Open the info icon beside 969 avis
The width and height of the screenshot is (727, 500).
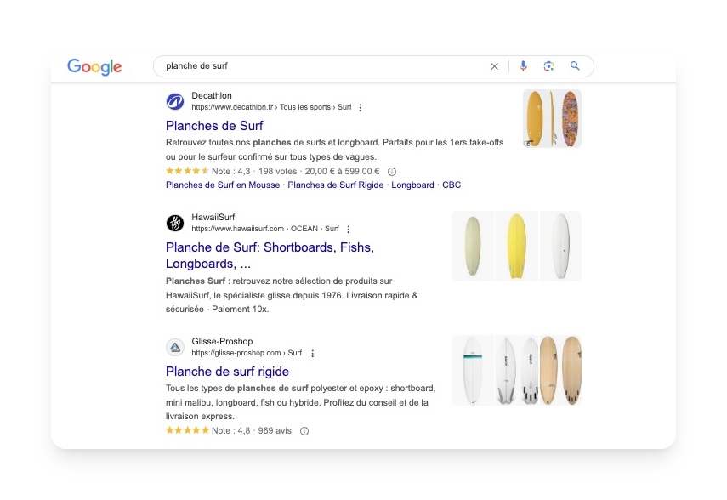(x=304, y=431)
